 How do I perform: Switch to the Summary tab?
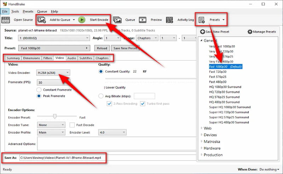13,58
